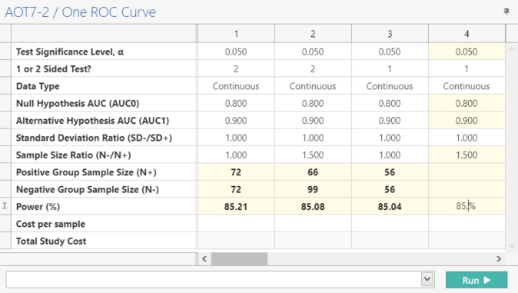This screenshot has width=518, height=293.
Task: Select column 2 header
Action: coord(313,34)
